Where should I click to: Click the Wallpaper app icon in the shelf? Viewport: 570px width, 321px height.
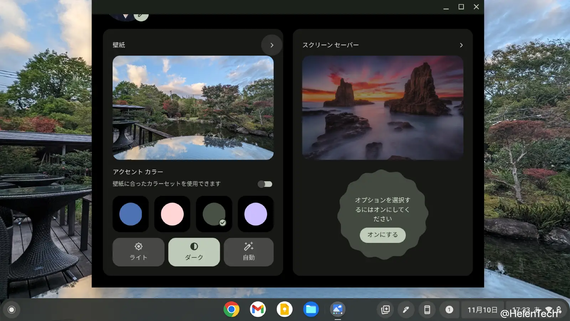tap(338, 309)
